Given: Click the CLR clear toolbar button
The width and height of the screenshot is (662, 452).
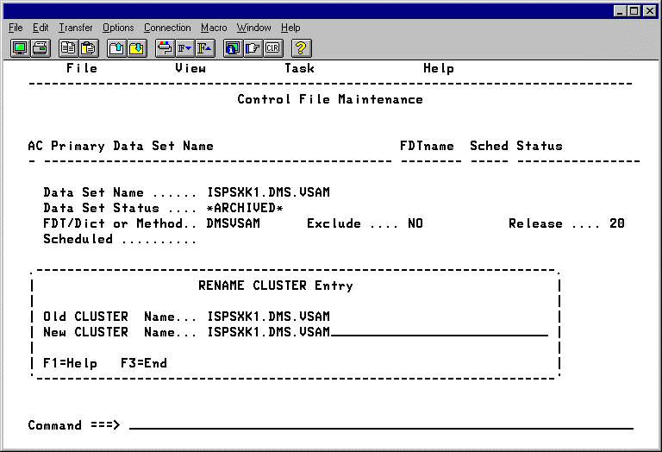Looking at the screenshot, I should (x=272, y=48).
